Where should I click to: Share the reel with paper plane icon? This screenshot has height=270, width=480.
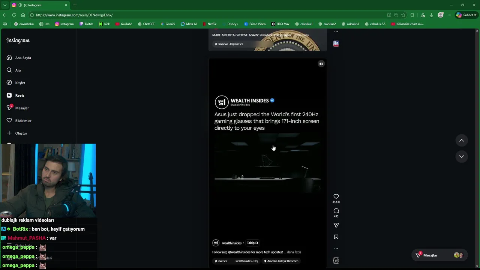336,225
